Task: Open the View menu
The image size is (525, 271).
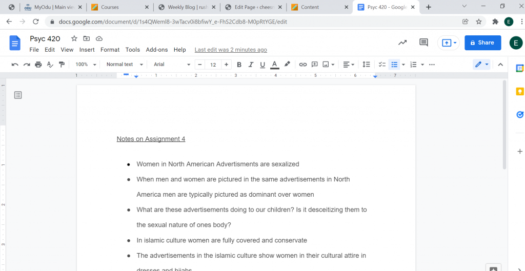Action: coord(67,50)
